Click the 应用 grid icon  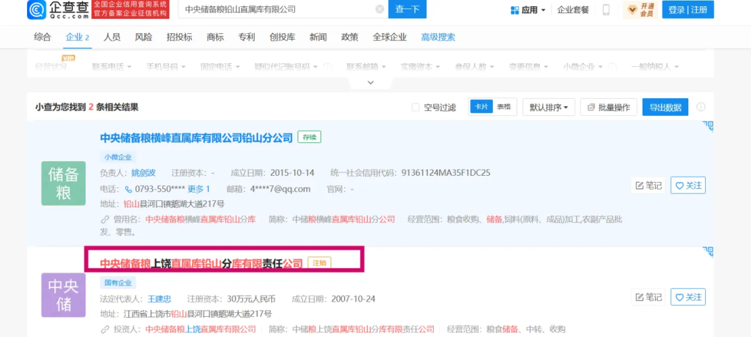(x=515, y=10)
